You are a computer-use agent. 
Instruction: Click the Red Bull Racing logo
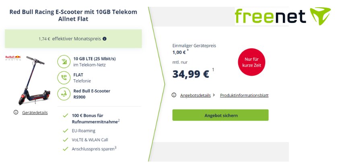(x=13, y=58)
